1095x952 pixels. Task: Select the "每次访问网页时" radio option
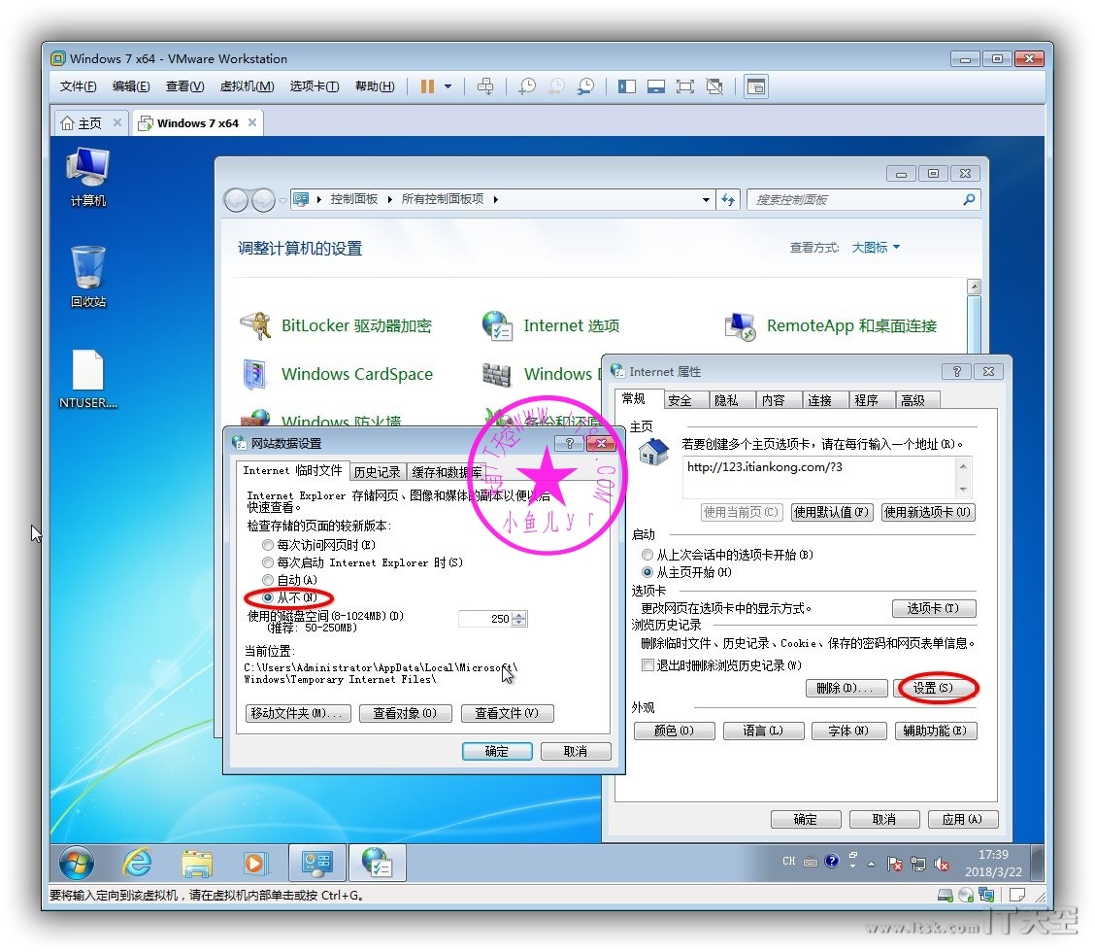268,546
